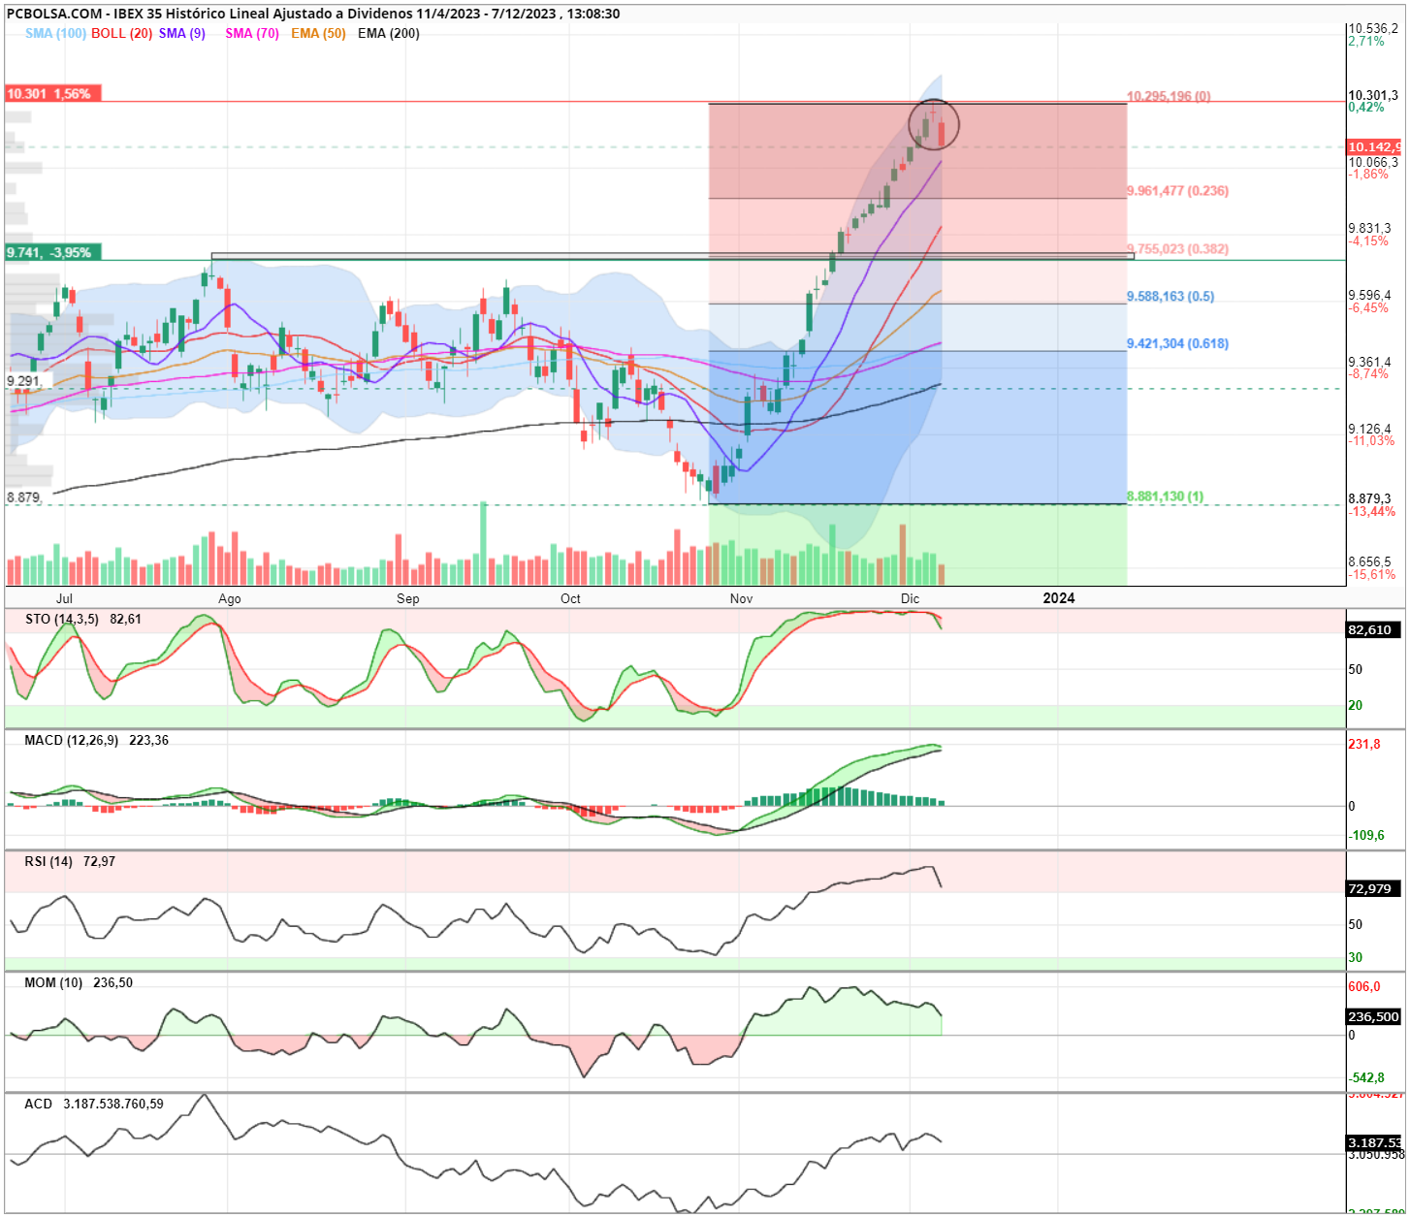Click the green 9.741, -3,95% support label

tap(52, 252)
